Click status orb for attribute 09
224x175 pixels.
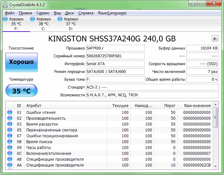[x=10, y=147]
